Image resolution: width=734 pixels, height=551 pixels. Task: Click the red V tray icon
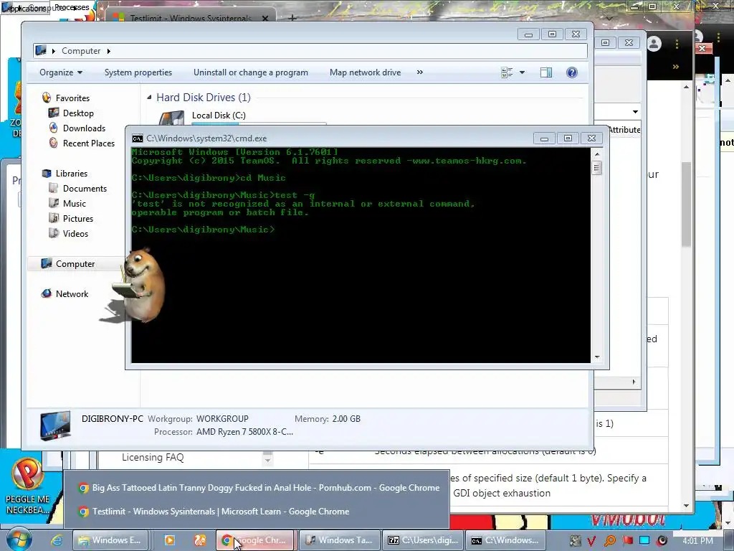[591, 541]
